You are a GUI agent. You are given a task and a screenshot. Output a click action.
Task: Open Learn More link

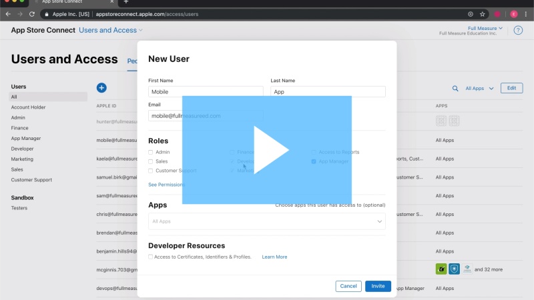tap(274, 257)
